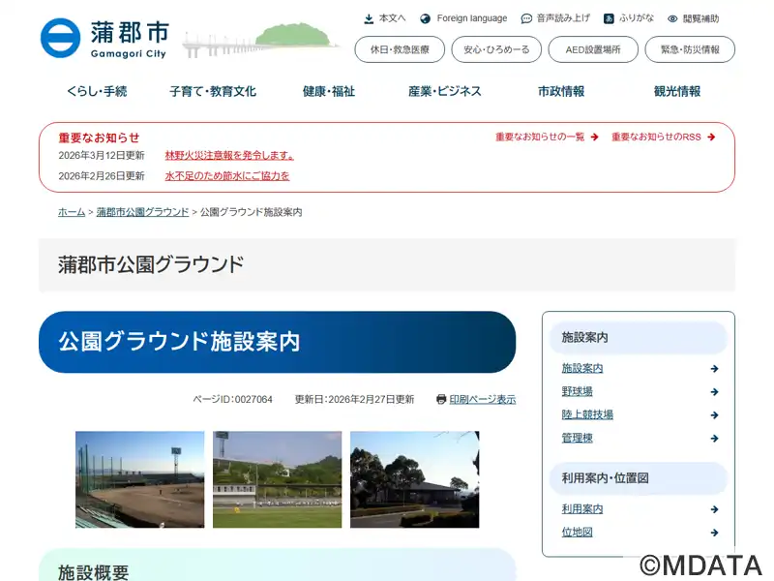Go to ホーム breadcrumb link
This screenshot has height=581, width=774.
pos(72,211)
